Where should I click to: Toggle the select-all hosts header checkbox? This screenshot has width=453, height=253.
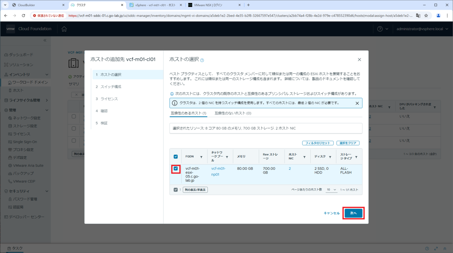point(176,157)
